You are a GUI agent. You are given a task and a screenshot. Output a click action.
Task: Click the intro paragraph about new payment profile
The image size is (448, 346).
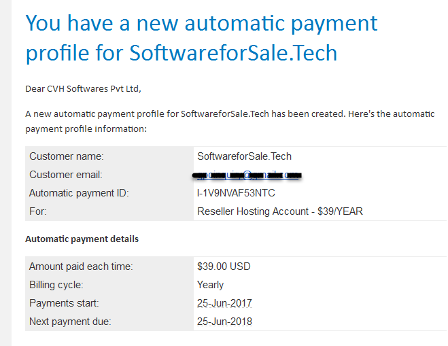click(x=230, y=122)
